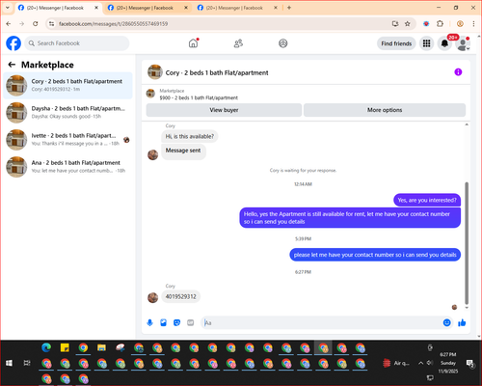Go back using the Marketplace back arrow
482x386 pixels.
coord(12,65)
